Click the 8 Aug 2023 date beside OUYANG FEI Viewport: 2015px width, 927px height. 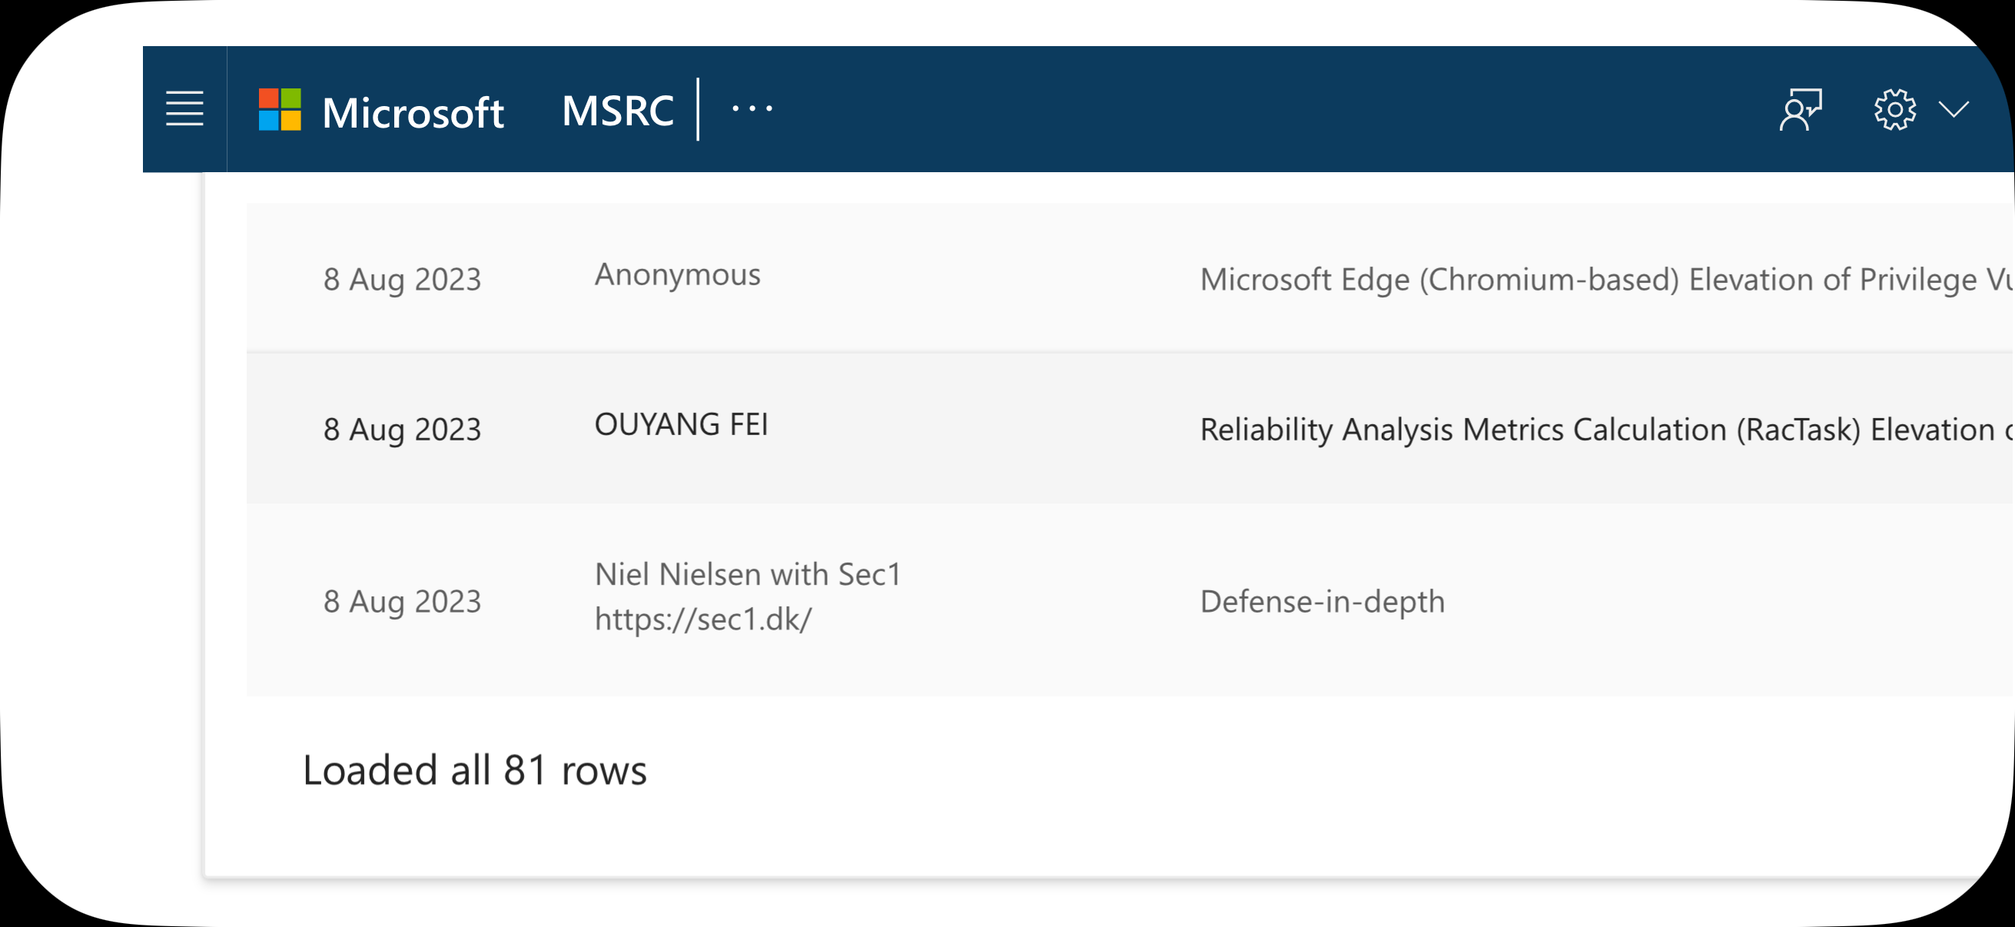click(x=402, y=430)
